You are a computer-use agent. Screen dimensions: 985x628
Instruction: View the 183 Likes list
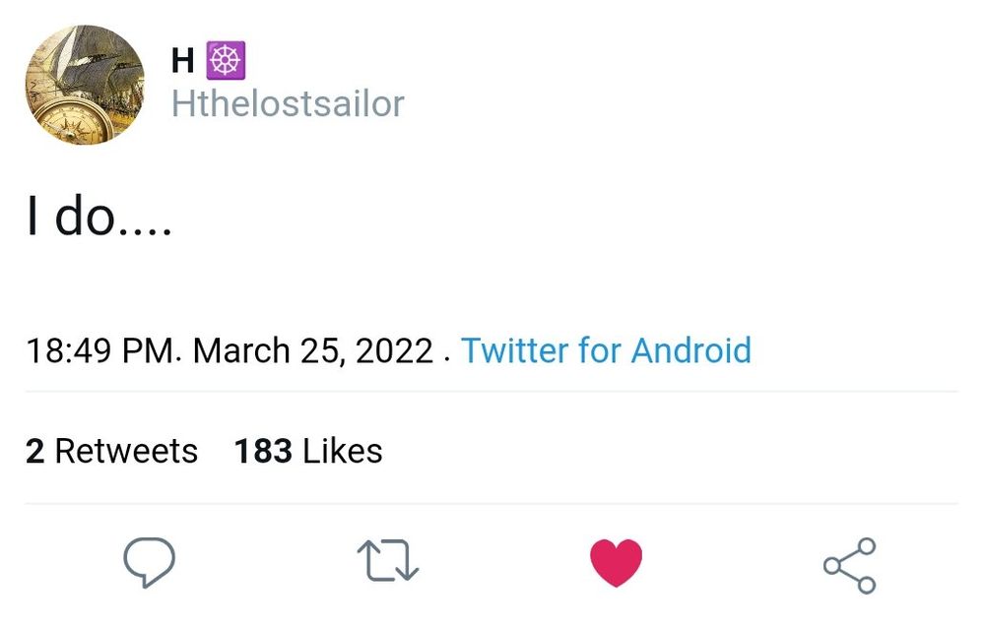pos(308,451)
